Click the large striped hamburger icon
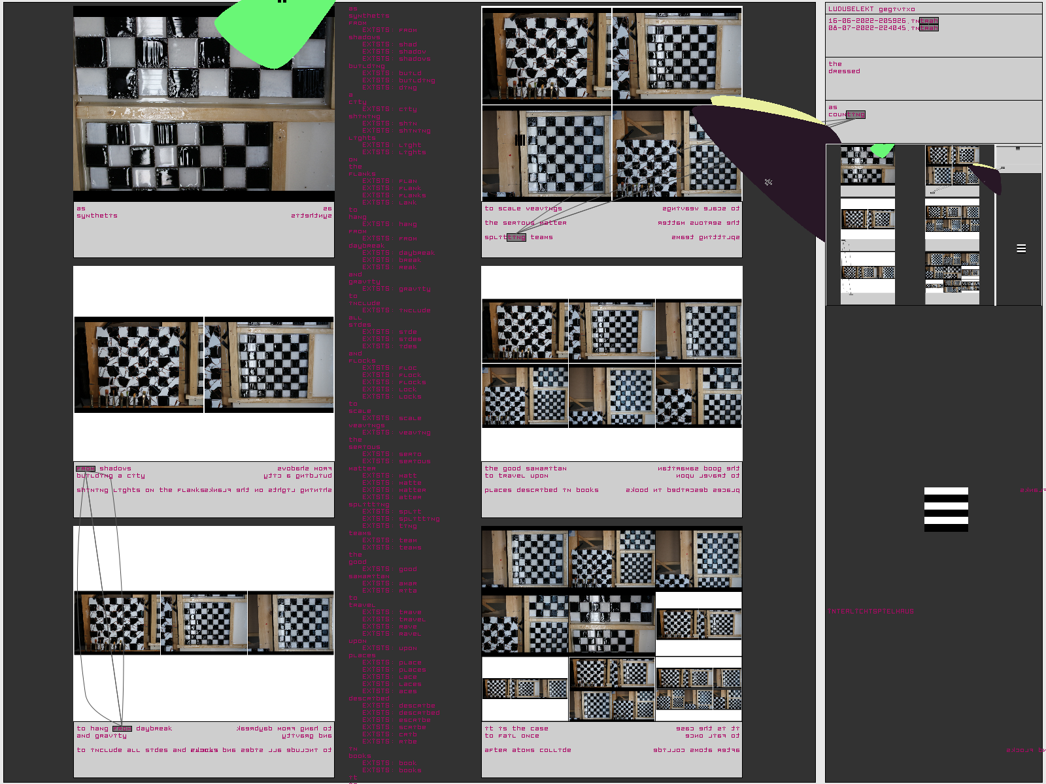Image resolution: width=1046 pixels, height=784 pixels. 946,509
